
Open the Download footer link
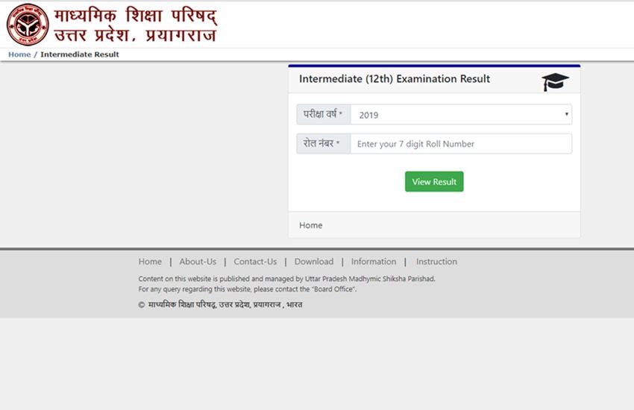[x=313, y=262]
